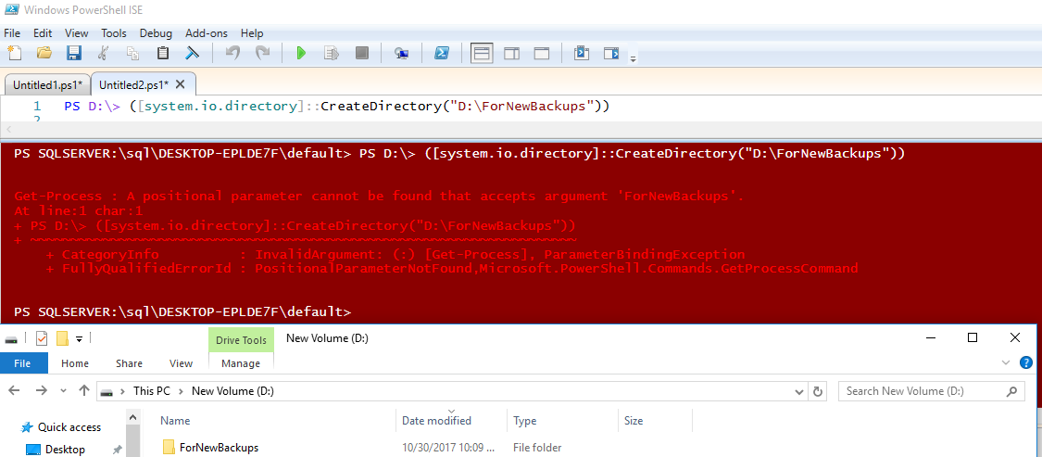This screenshot has height=457, width=1042.
Task: Go back in Explorer navigation
Action: point(15,391)
